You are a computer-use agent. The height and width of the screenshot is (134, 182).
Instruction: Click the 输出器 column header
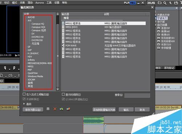tap(65, 14)
